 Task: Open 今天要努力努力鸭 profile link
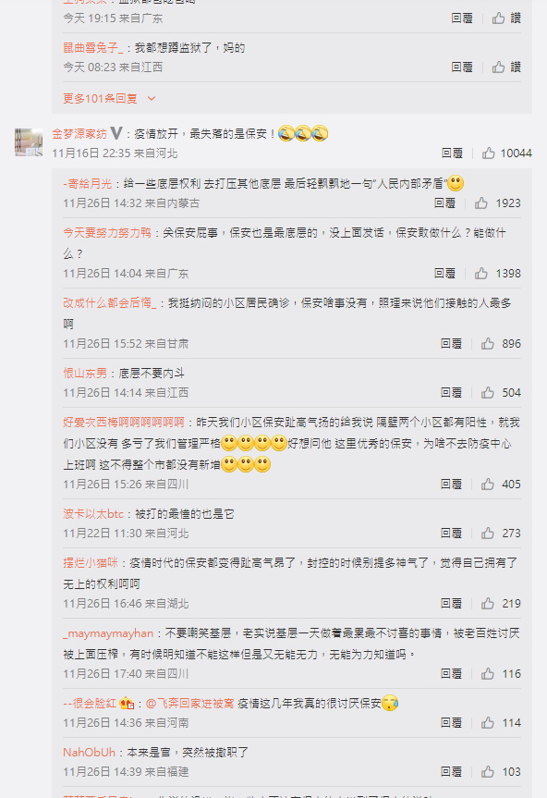pos(107,233)
